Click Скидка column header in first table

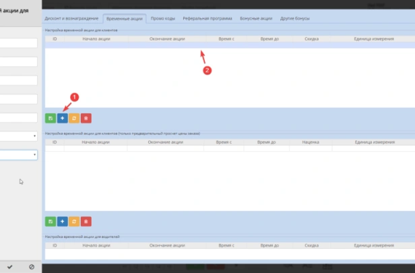(x=311, y=39)
